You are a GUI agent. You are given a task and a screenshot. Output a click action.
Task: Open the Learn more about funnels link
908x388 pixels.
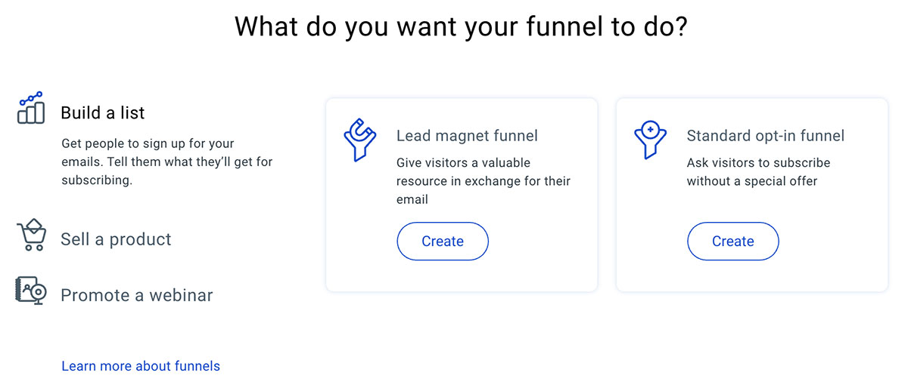(x=141, y=366)
